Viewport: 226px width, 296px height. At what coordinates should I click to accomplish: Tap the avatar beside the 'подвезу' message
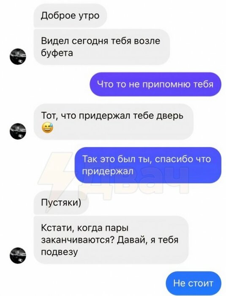[x=18, y=255]
